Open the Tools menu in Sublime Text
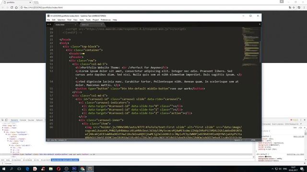 coord(88,20)
